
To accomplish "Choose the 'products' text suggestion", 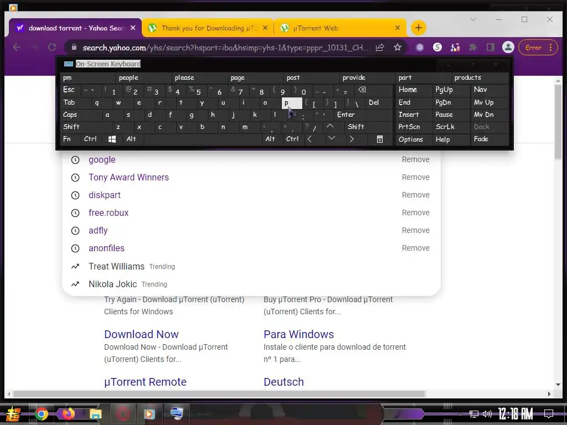I will click(480, 77).
